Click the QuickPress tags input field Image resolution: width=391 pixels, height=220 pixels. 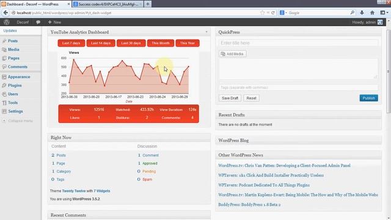298,87
